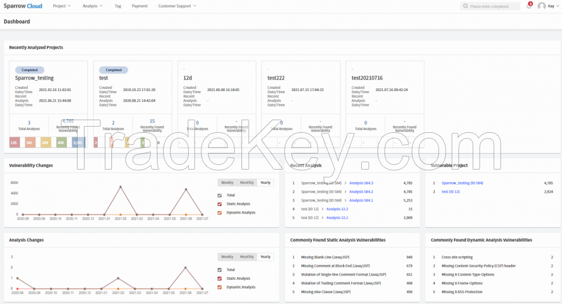The height and width of the screenshot is (304, 562).
Task: Open the Payment menu item
Action: [x=139, y=6]
